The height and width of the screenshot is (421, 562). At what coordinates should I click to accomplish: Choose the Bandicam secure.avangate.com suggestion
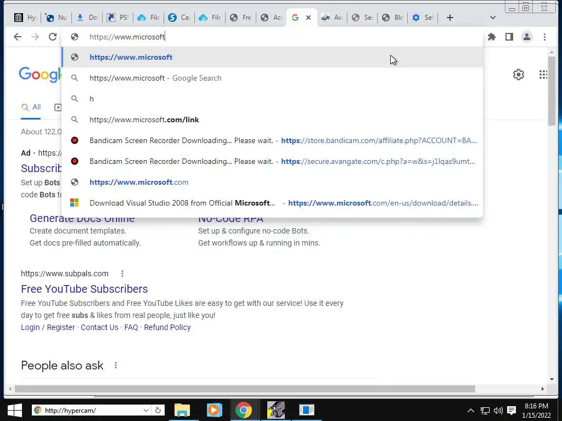pyautogui.click(x=272, y=161)
